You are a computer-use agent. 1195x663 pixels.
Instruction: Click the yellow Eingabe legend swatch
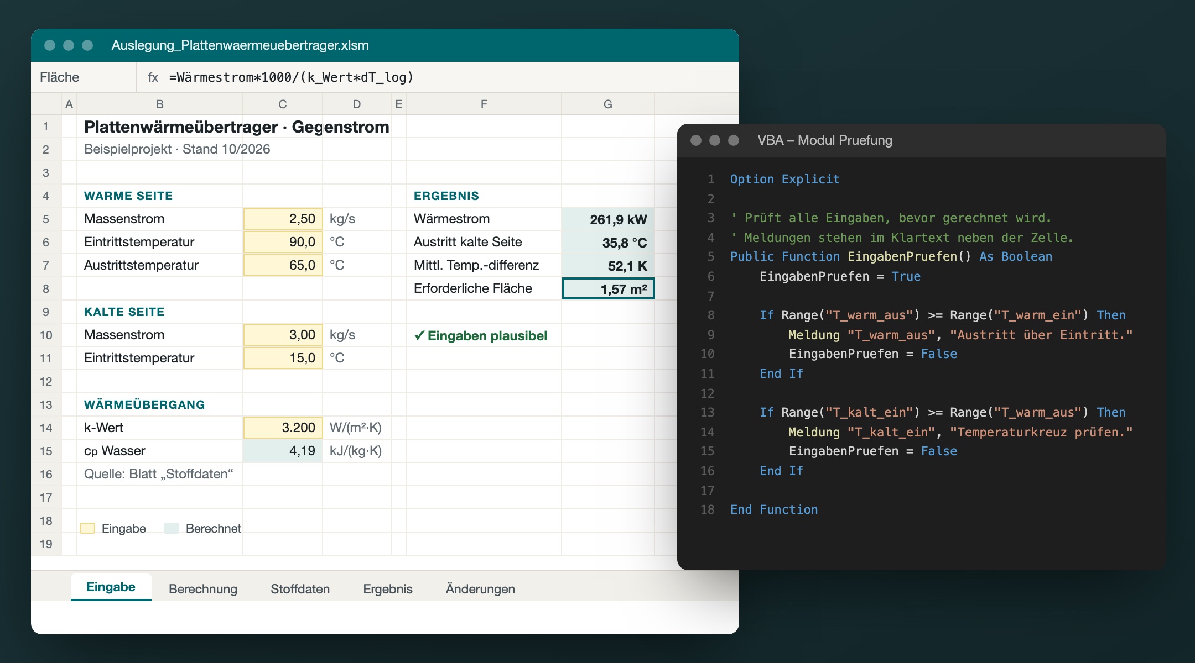(87, 528)
